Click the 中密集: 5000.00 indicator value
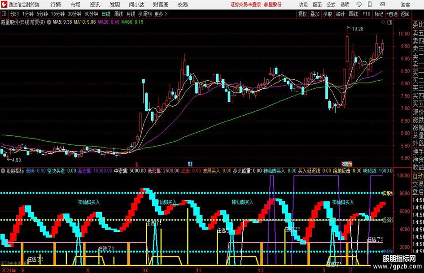424x273 pixels. 130,171
